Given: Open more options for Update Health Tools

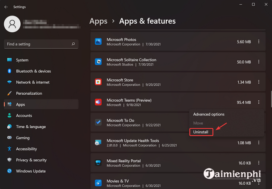Looking at the screenshot, I should click(x=259, y=143).
